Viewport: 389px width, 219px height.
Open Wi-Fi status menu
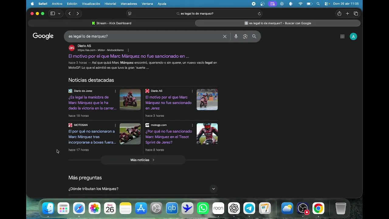(301, 4)
